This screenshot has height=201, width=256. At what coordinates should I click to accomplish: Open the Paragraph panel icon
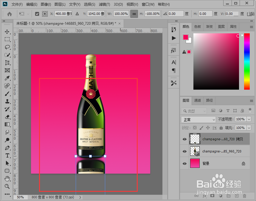click(174, 71)
